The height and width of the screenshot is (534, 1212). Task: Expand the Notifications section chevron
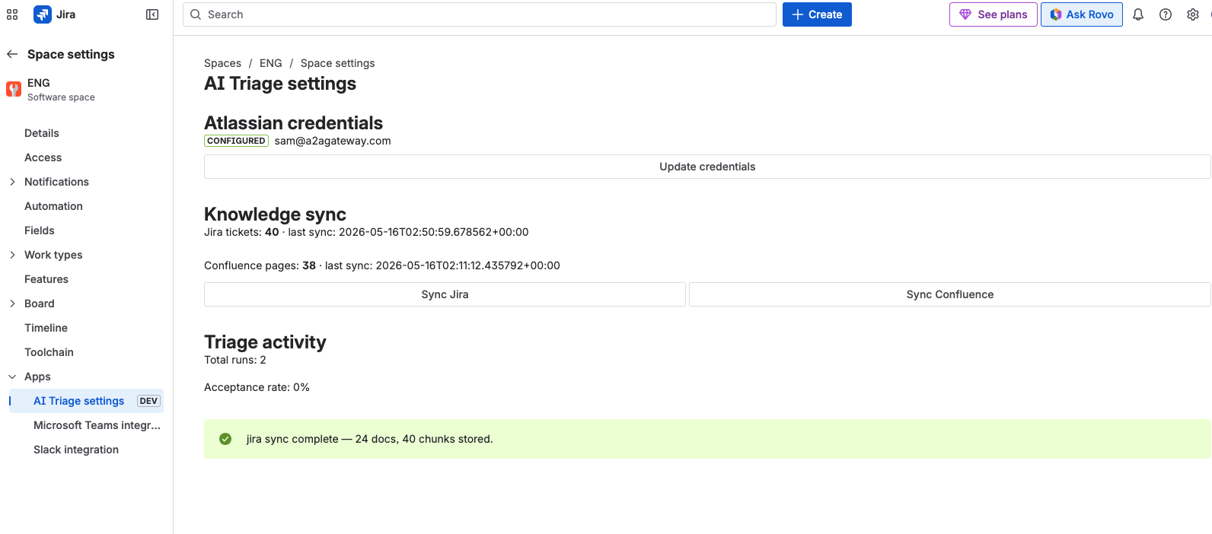tap(12, 182)
